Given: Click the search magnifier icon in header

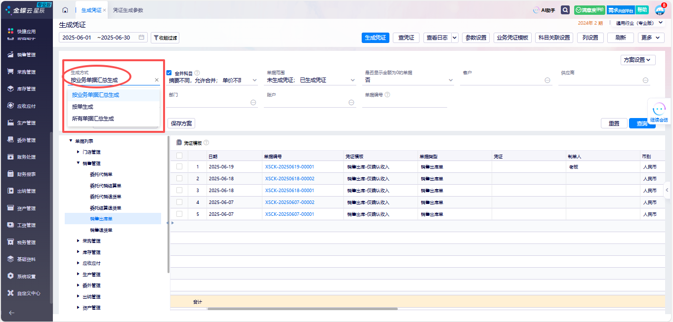Looking at the screenshot, I should (x=565, y=10).
